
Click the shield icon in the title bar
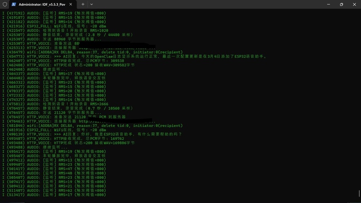pyautogui.click(x=5, y=5)
